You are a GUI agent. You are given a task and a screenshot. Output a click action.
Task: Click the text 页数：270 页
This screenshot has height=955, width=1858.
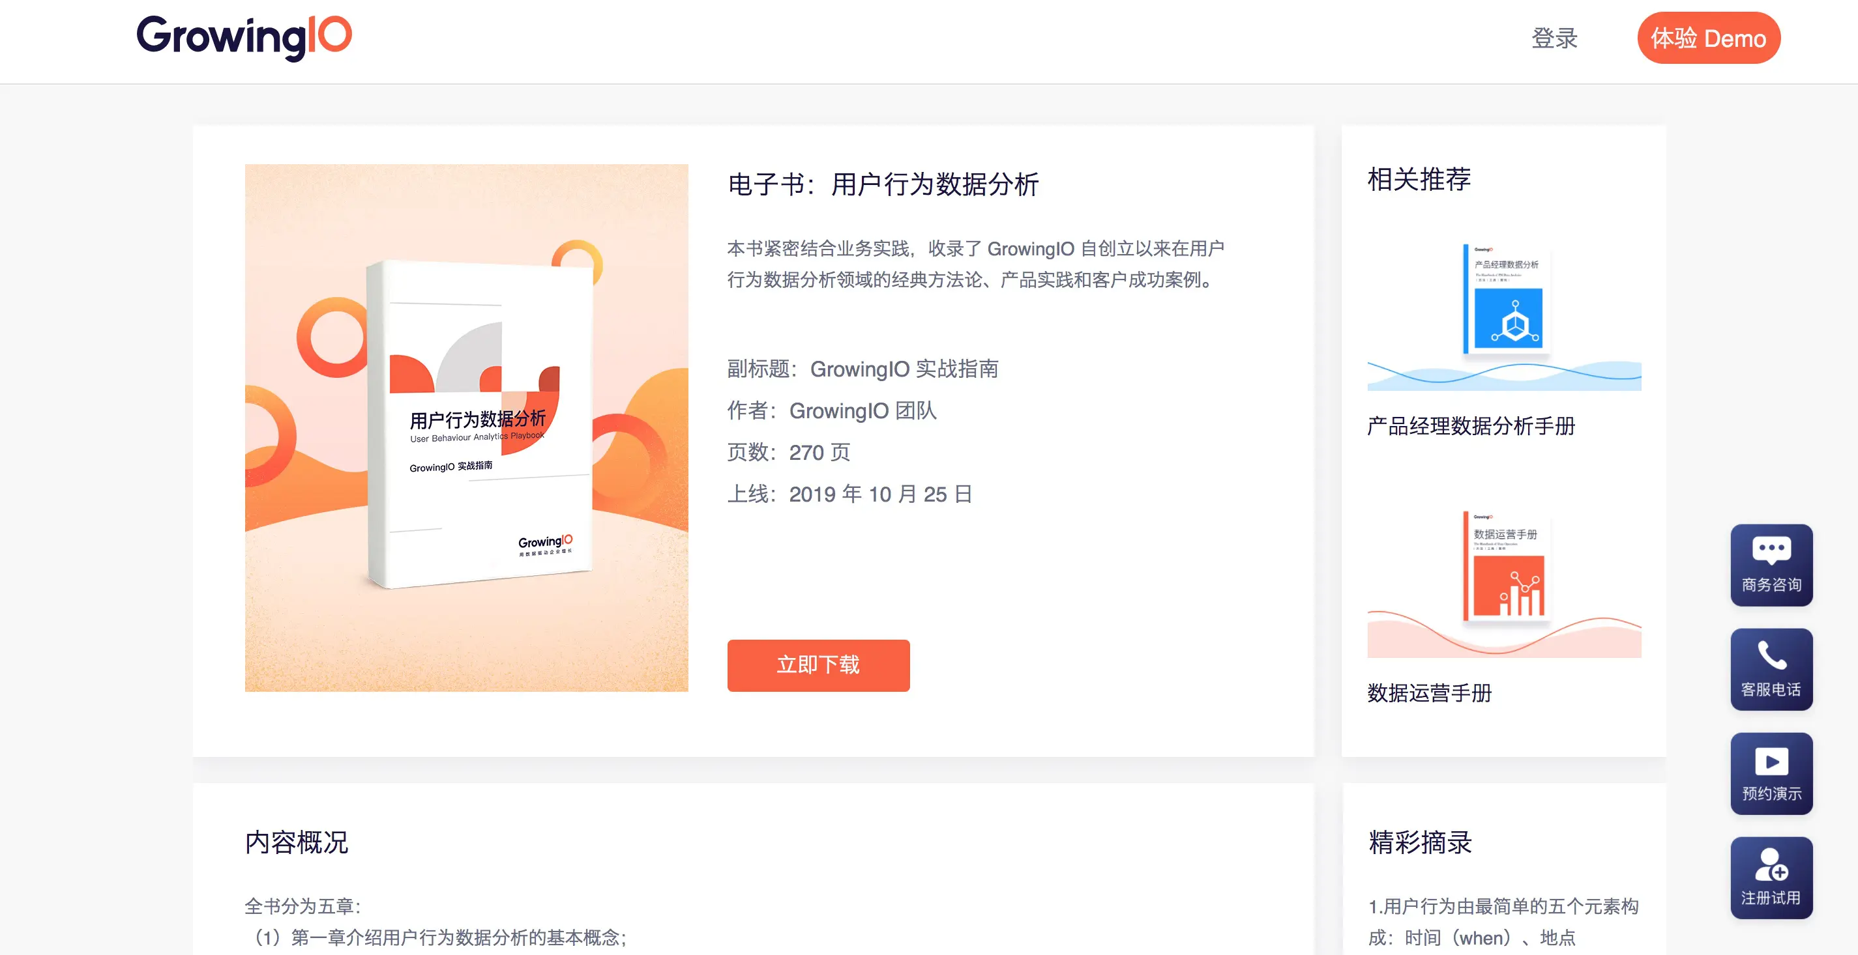788,453
